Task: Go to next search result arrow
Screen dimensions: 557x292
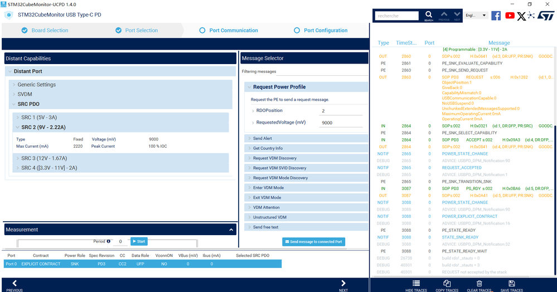Action: (457, 14)
